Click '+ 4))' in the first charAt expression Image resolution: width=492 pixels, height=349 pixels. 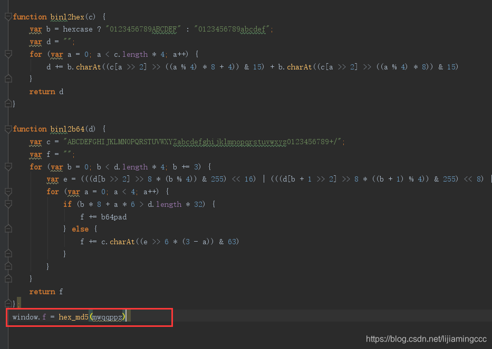point(229,67)
